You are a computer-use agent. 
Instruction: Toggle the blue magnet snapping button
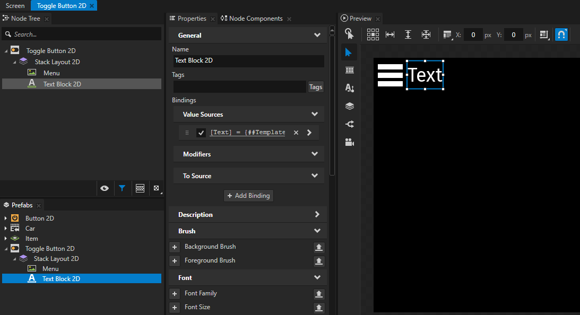tap(561, 34)
